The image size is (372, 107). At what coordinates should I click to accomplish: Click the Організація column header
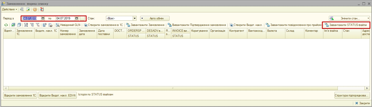point(219,33)
